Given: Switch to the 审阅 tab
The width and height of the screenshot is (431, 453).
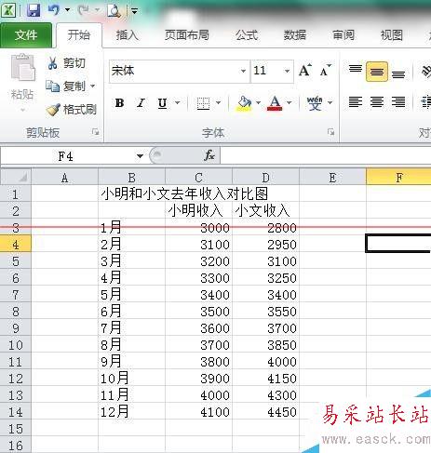Looking at the screenshot, I should point(343,35).
